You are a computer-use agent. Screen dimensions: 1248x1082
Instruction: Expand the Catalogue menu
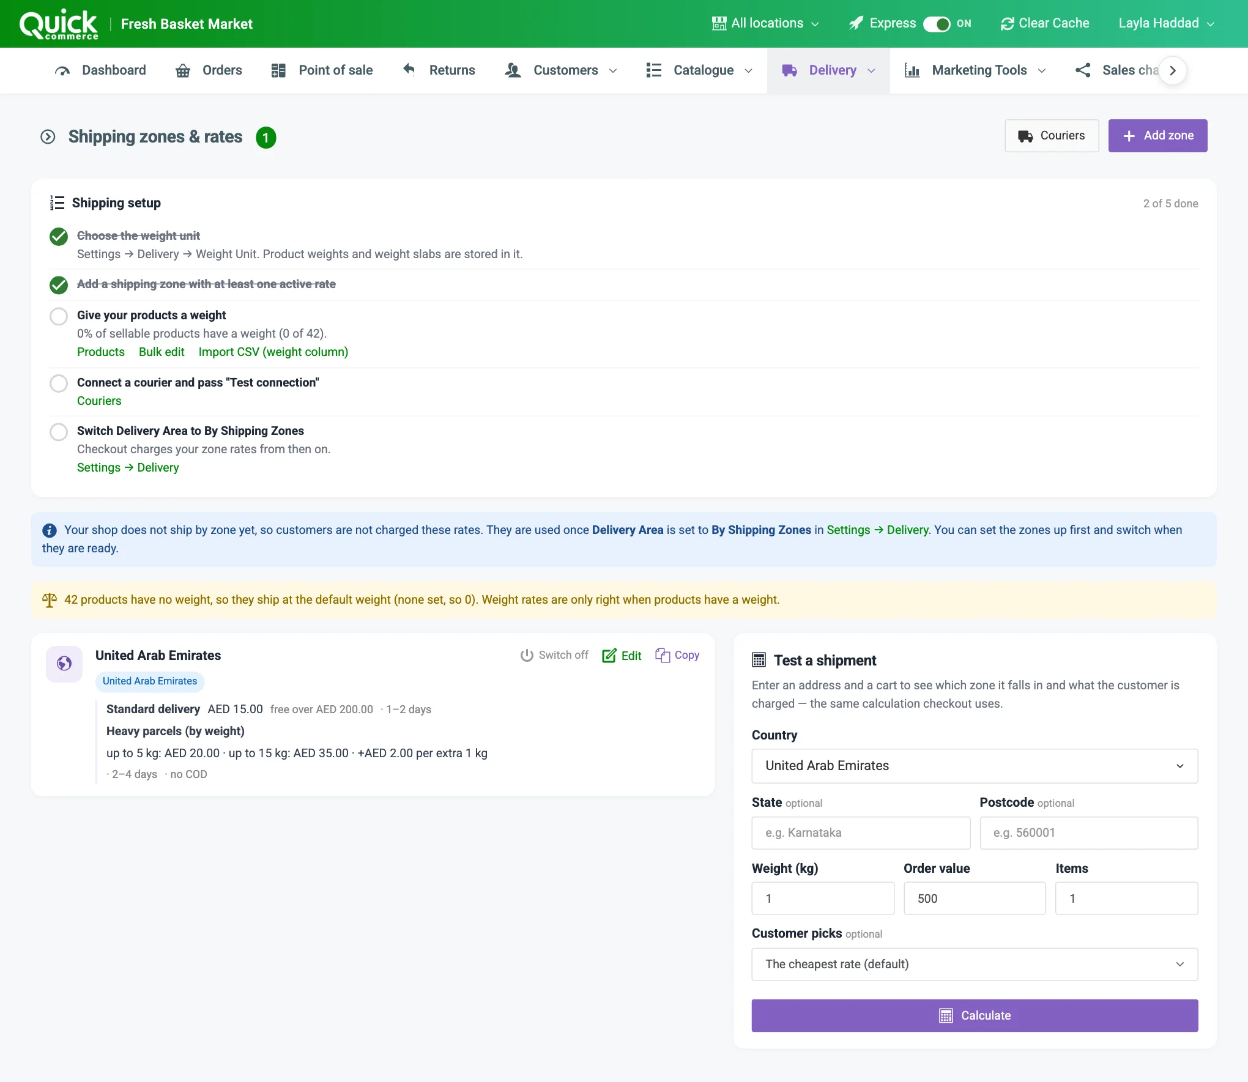[699, 70]
